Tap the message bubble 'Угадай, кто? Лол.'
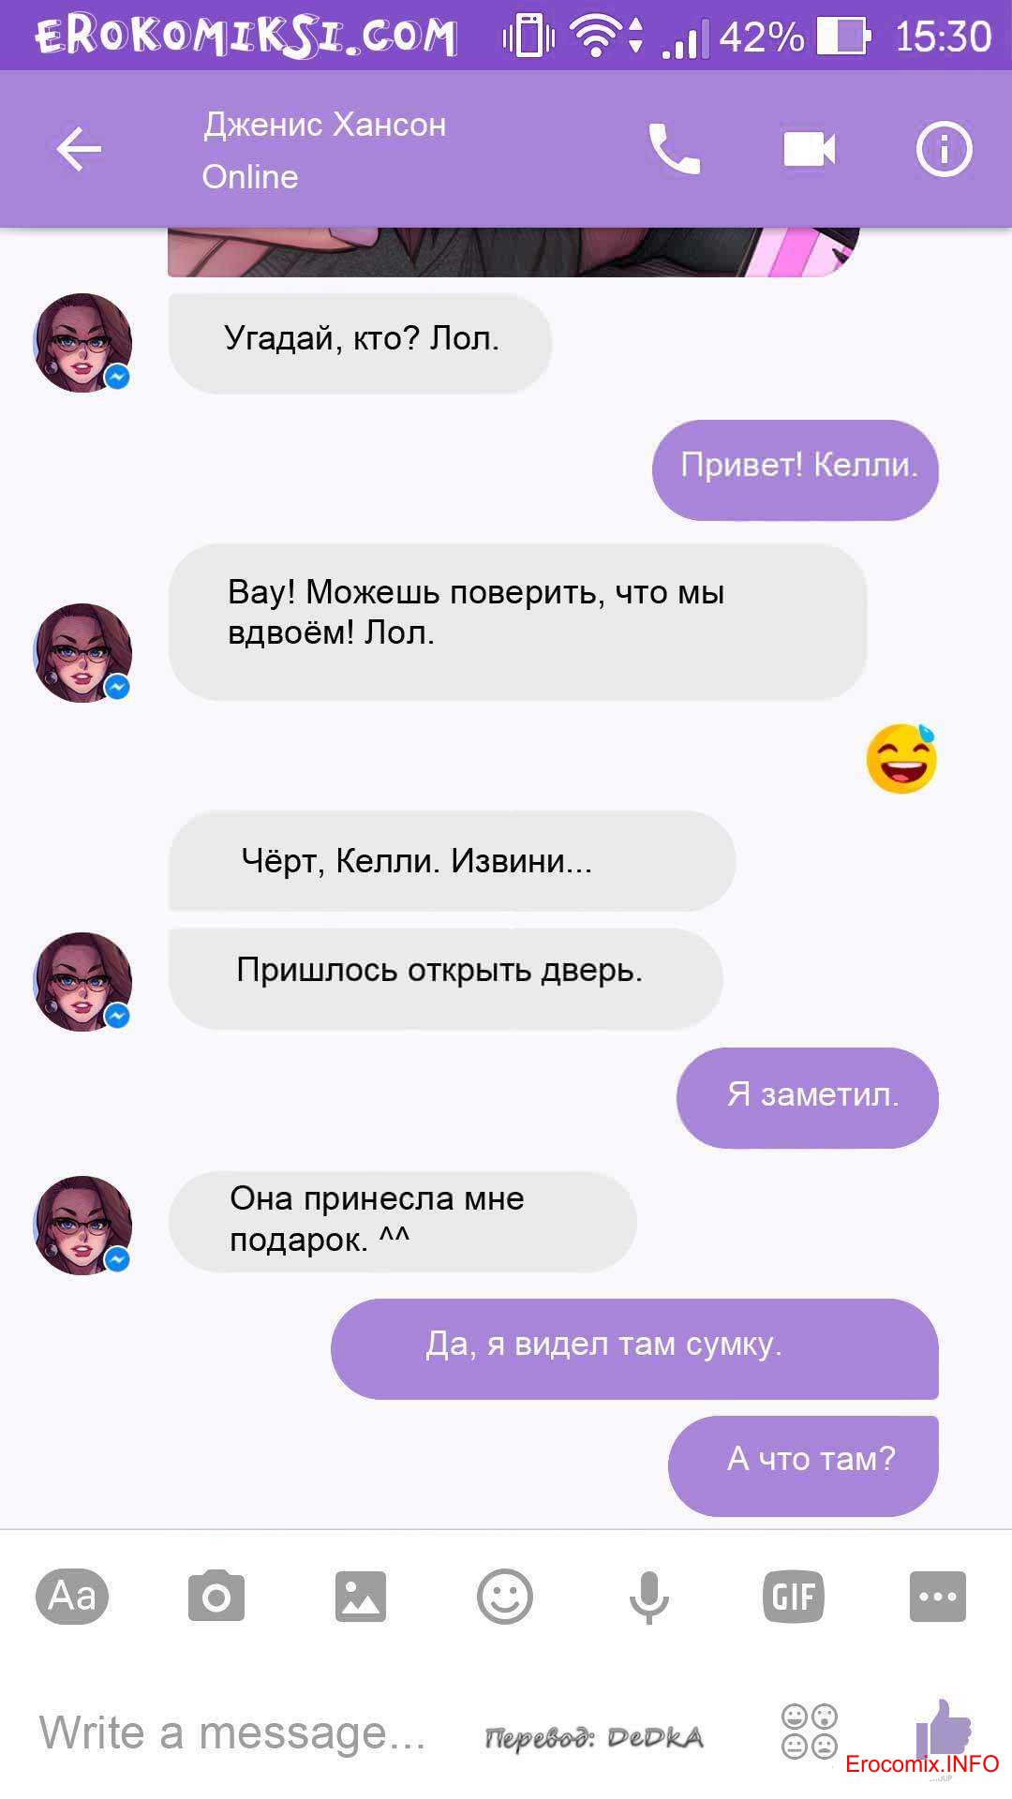The image size is (1012, 1799). 361,343
